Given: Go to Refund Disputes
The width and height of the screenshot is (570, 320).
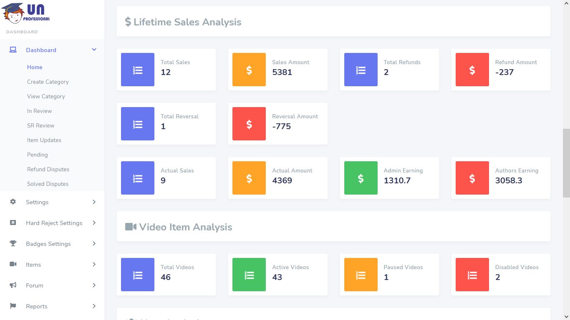Looking at the screenshot, I should [48, 169].
